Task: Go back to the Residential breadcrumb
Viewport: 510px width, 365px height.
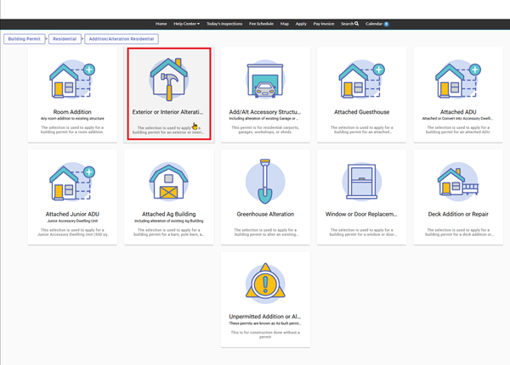Action: click(x=65, y=39)
